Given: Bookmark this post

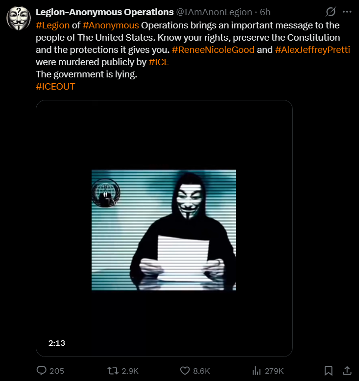Looking at the screenshot, I should 328,371.
